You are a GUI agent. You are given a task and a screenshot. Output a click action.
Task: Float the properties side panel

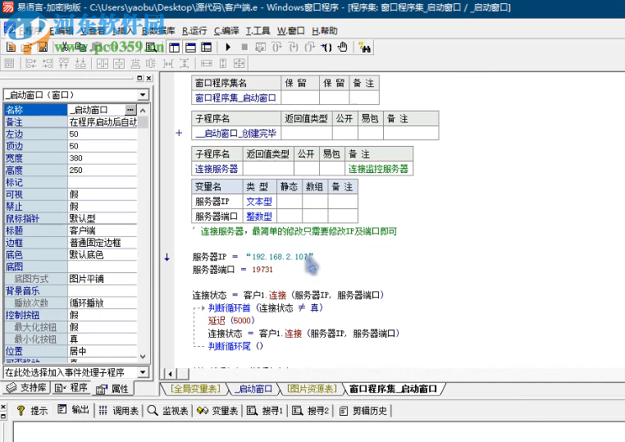[x=139, y=78]
